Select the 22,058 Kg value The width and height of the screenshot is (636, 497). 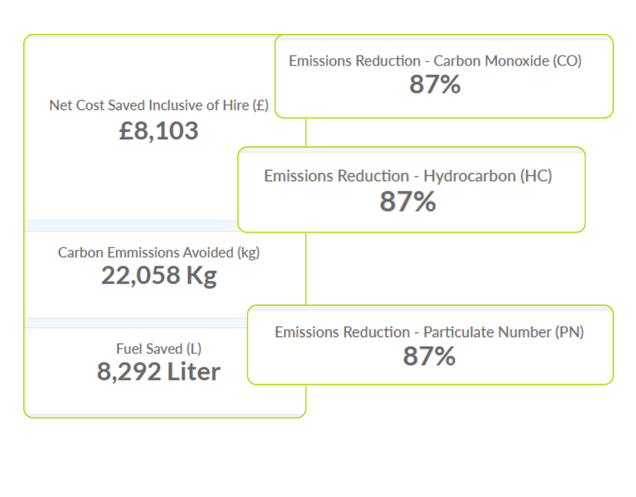pyautogui.click(x=159, y=276)
